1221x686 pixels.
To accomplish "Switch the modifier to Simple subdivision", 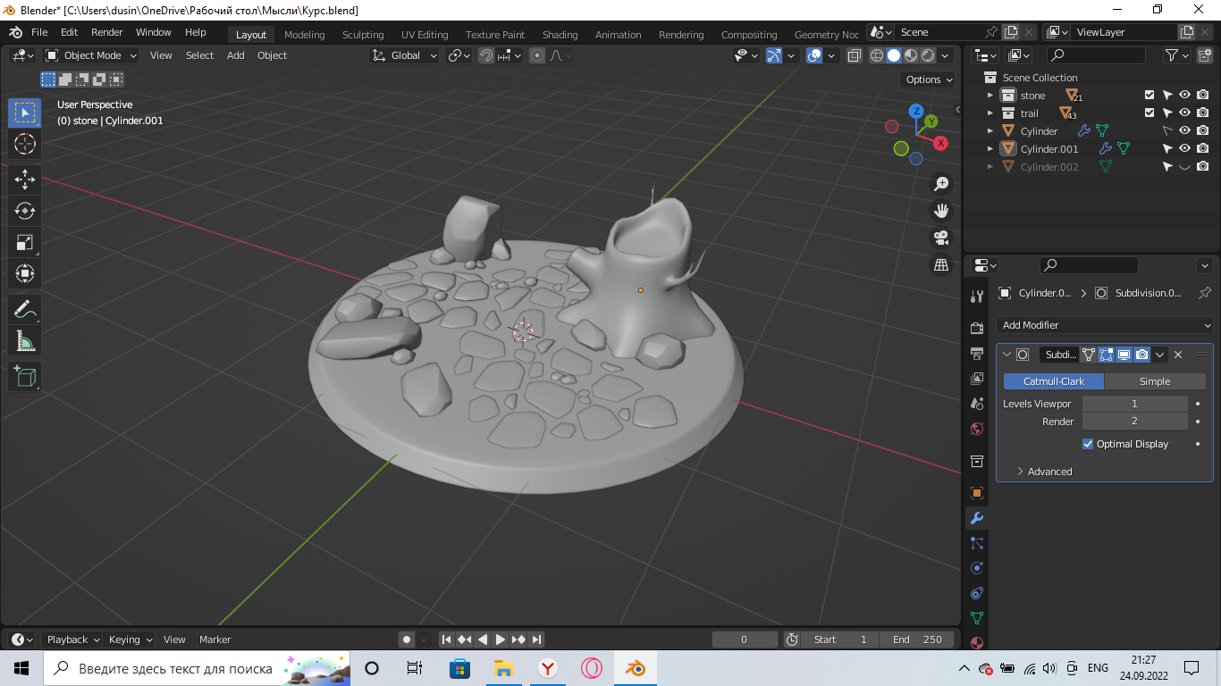I will click(x=1154, y=381).
